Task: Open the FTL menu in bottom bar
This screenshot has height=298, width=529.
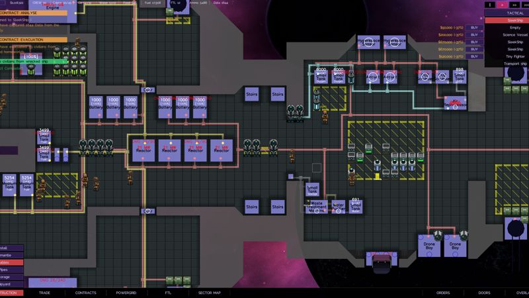Action: tap(168, 293)
